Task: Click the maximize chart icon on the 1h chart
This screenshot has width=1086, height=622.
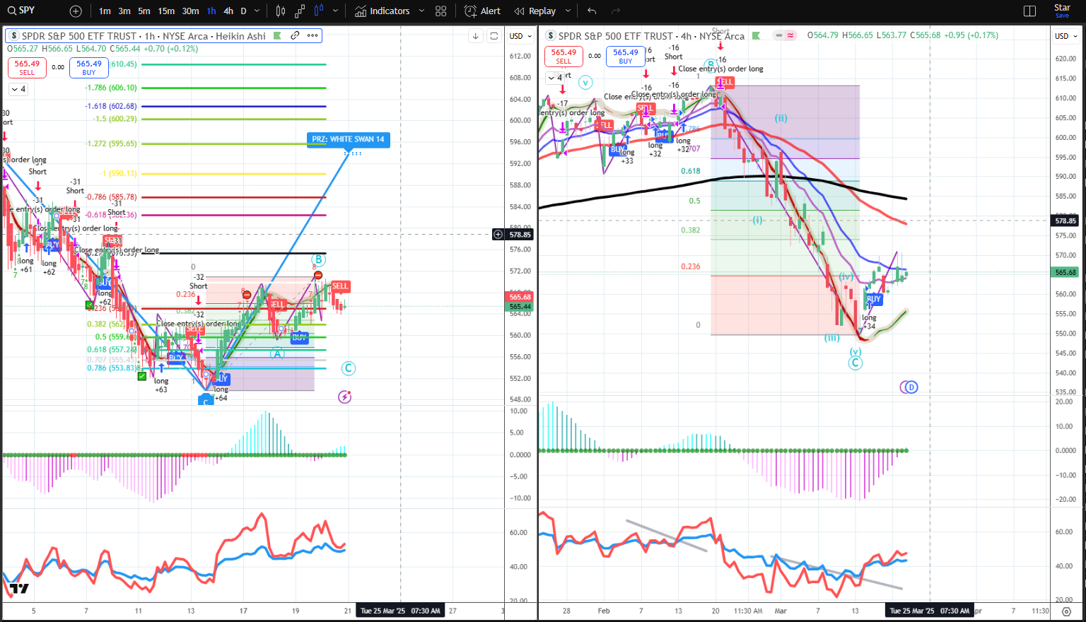Action: click(494, 36)
